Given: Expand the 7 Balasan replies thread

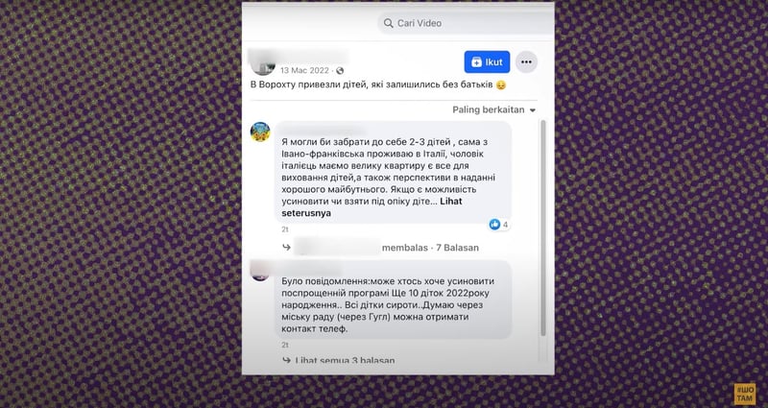Looking at the screenshot, I should coord(458,248).
